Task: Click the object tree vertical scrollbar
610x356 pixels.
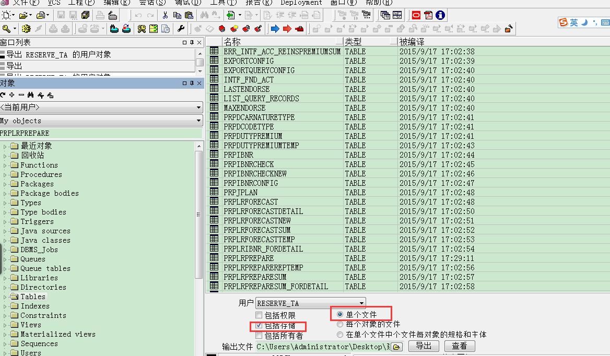Action: (199, 215)
